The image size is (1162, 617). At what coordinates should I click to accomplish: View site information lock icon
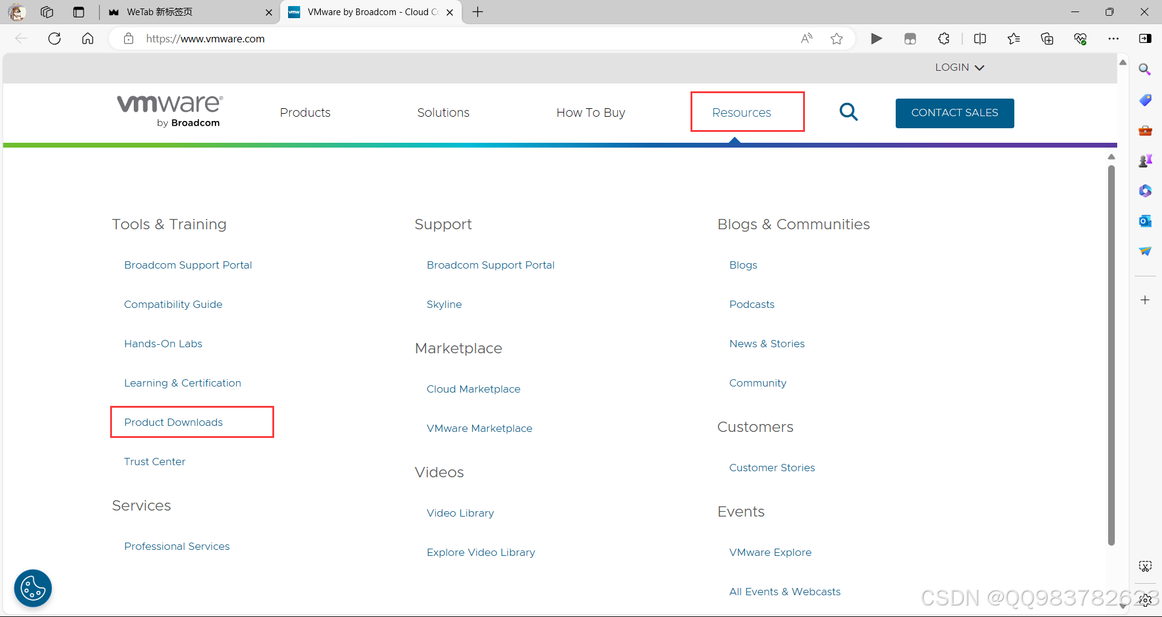pos(128,39)
